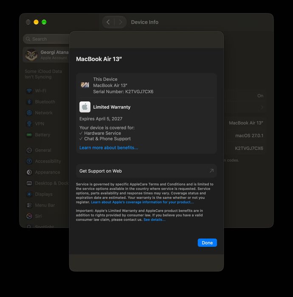293x297 pixels.
Task: Open Wi-Fi settings icon
Action: pyautogui.click(x=29, y=91)
